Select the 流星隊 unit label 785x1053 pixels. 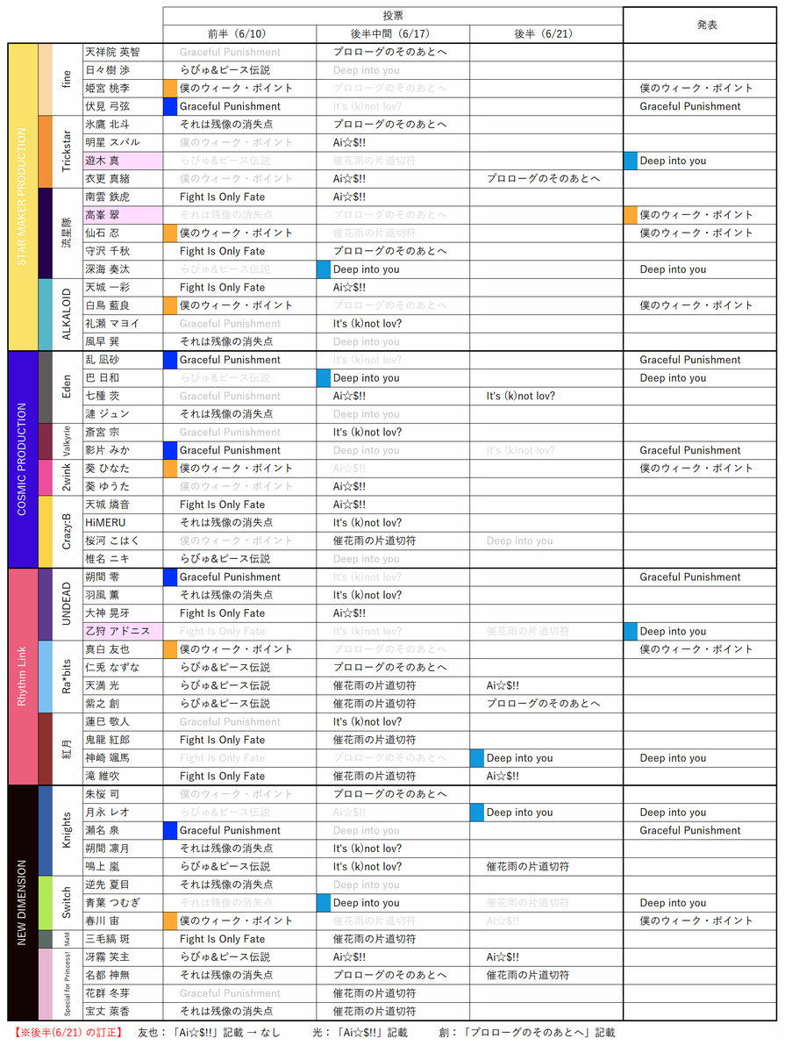click(68, 233)
